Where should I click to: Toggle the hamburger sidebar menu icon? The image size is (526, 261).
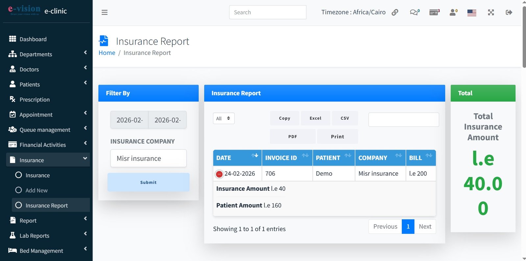(105, 12)
